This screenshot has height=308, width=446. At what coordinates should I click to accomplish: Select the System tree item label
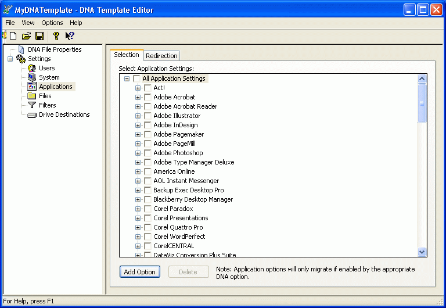[x=49, y=77]
